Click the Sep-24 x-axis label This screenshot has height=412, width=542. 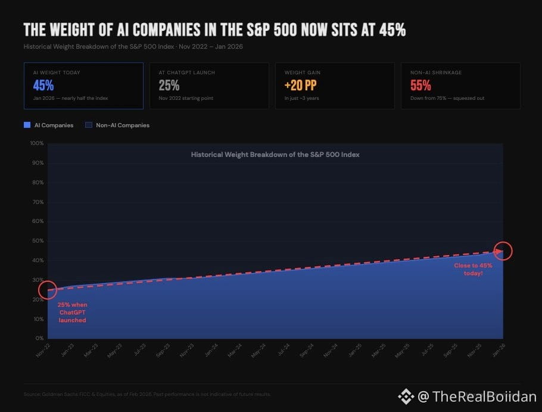(x=307, y=351)
